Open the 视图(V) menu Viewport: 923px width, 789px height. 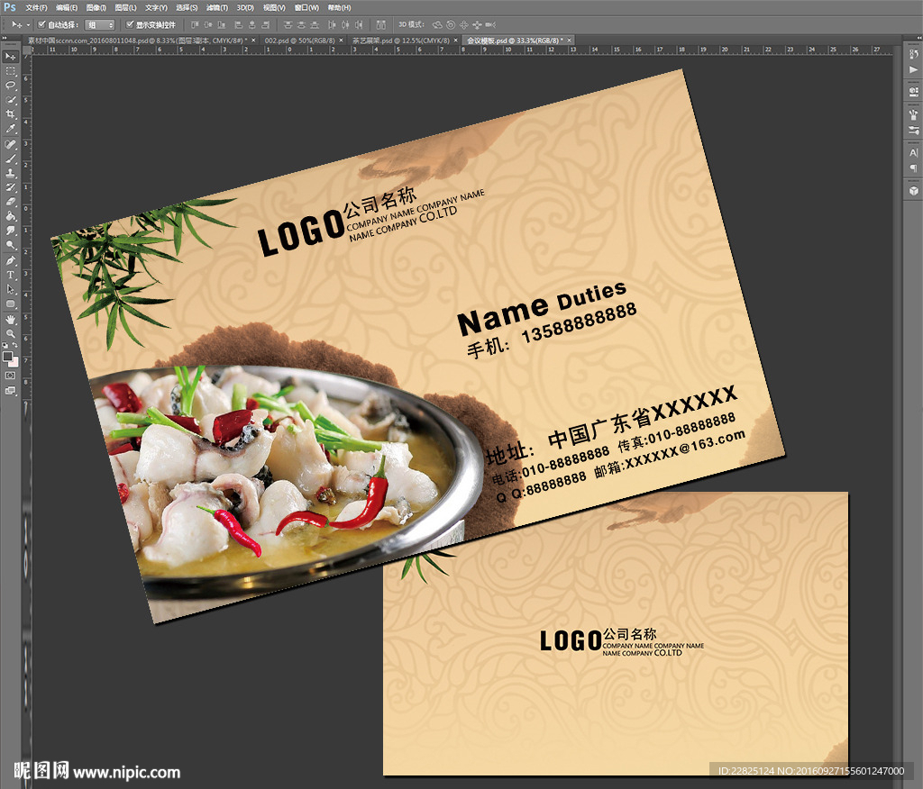pyautogui.click(x=274, y=7)
